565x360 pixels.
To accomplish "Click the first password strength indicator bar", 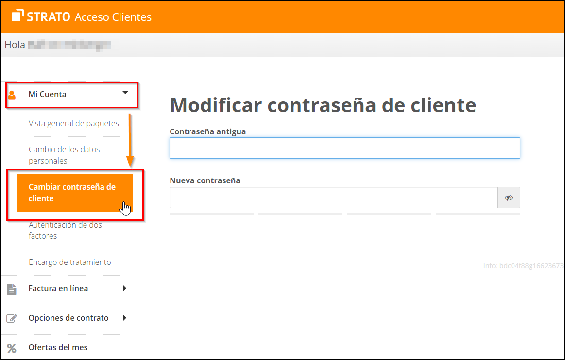I will pyautogui.click(x=211, y=213).
